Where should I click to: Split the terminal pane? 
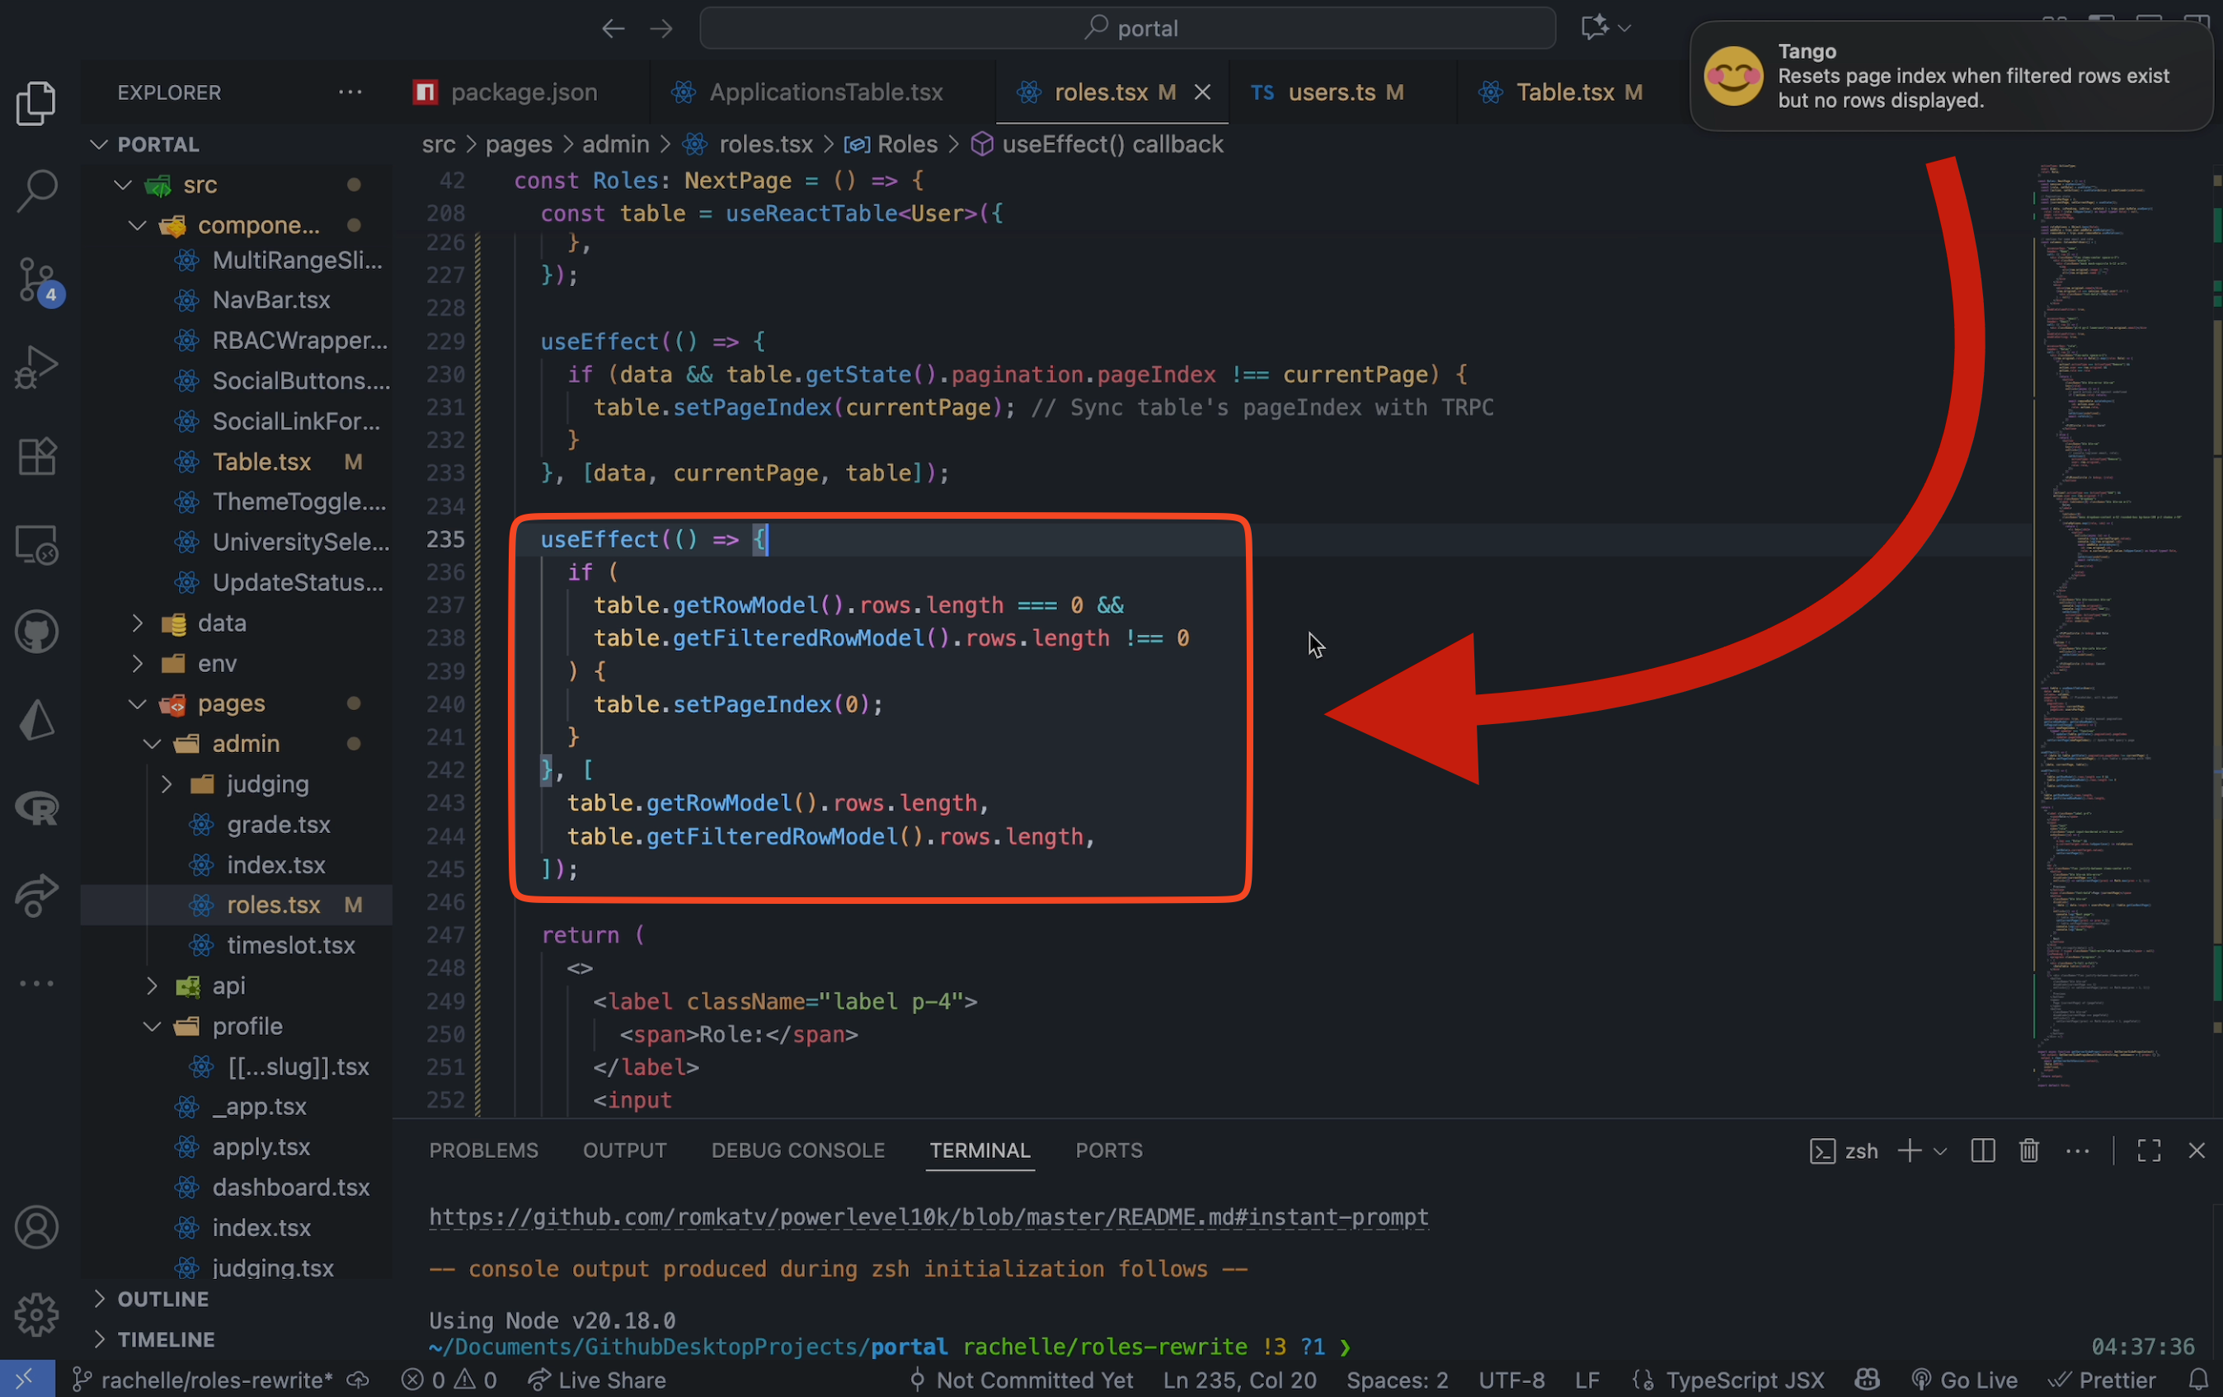1982,1150
